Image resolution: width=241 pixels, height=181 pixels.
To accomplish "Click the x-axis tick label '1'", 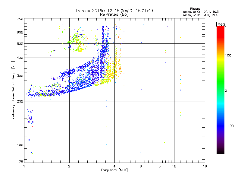I will coord(24,166).
